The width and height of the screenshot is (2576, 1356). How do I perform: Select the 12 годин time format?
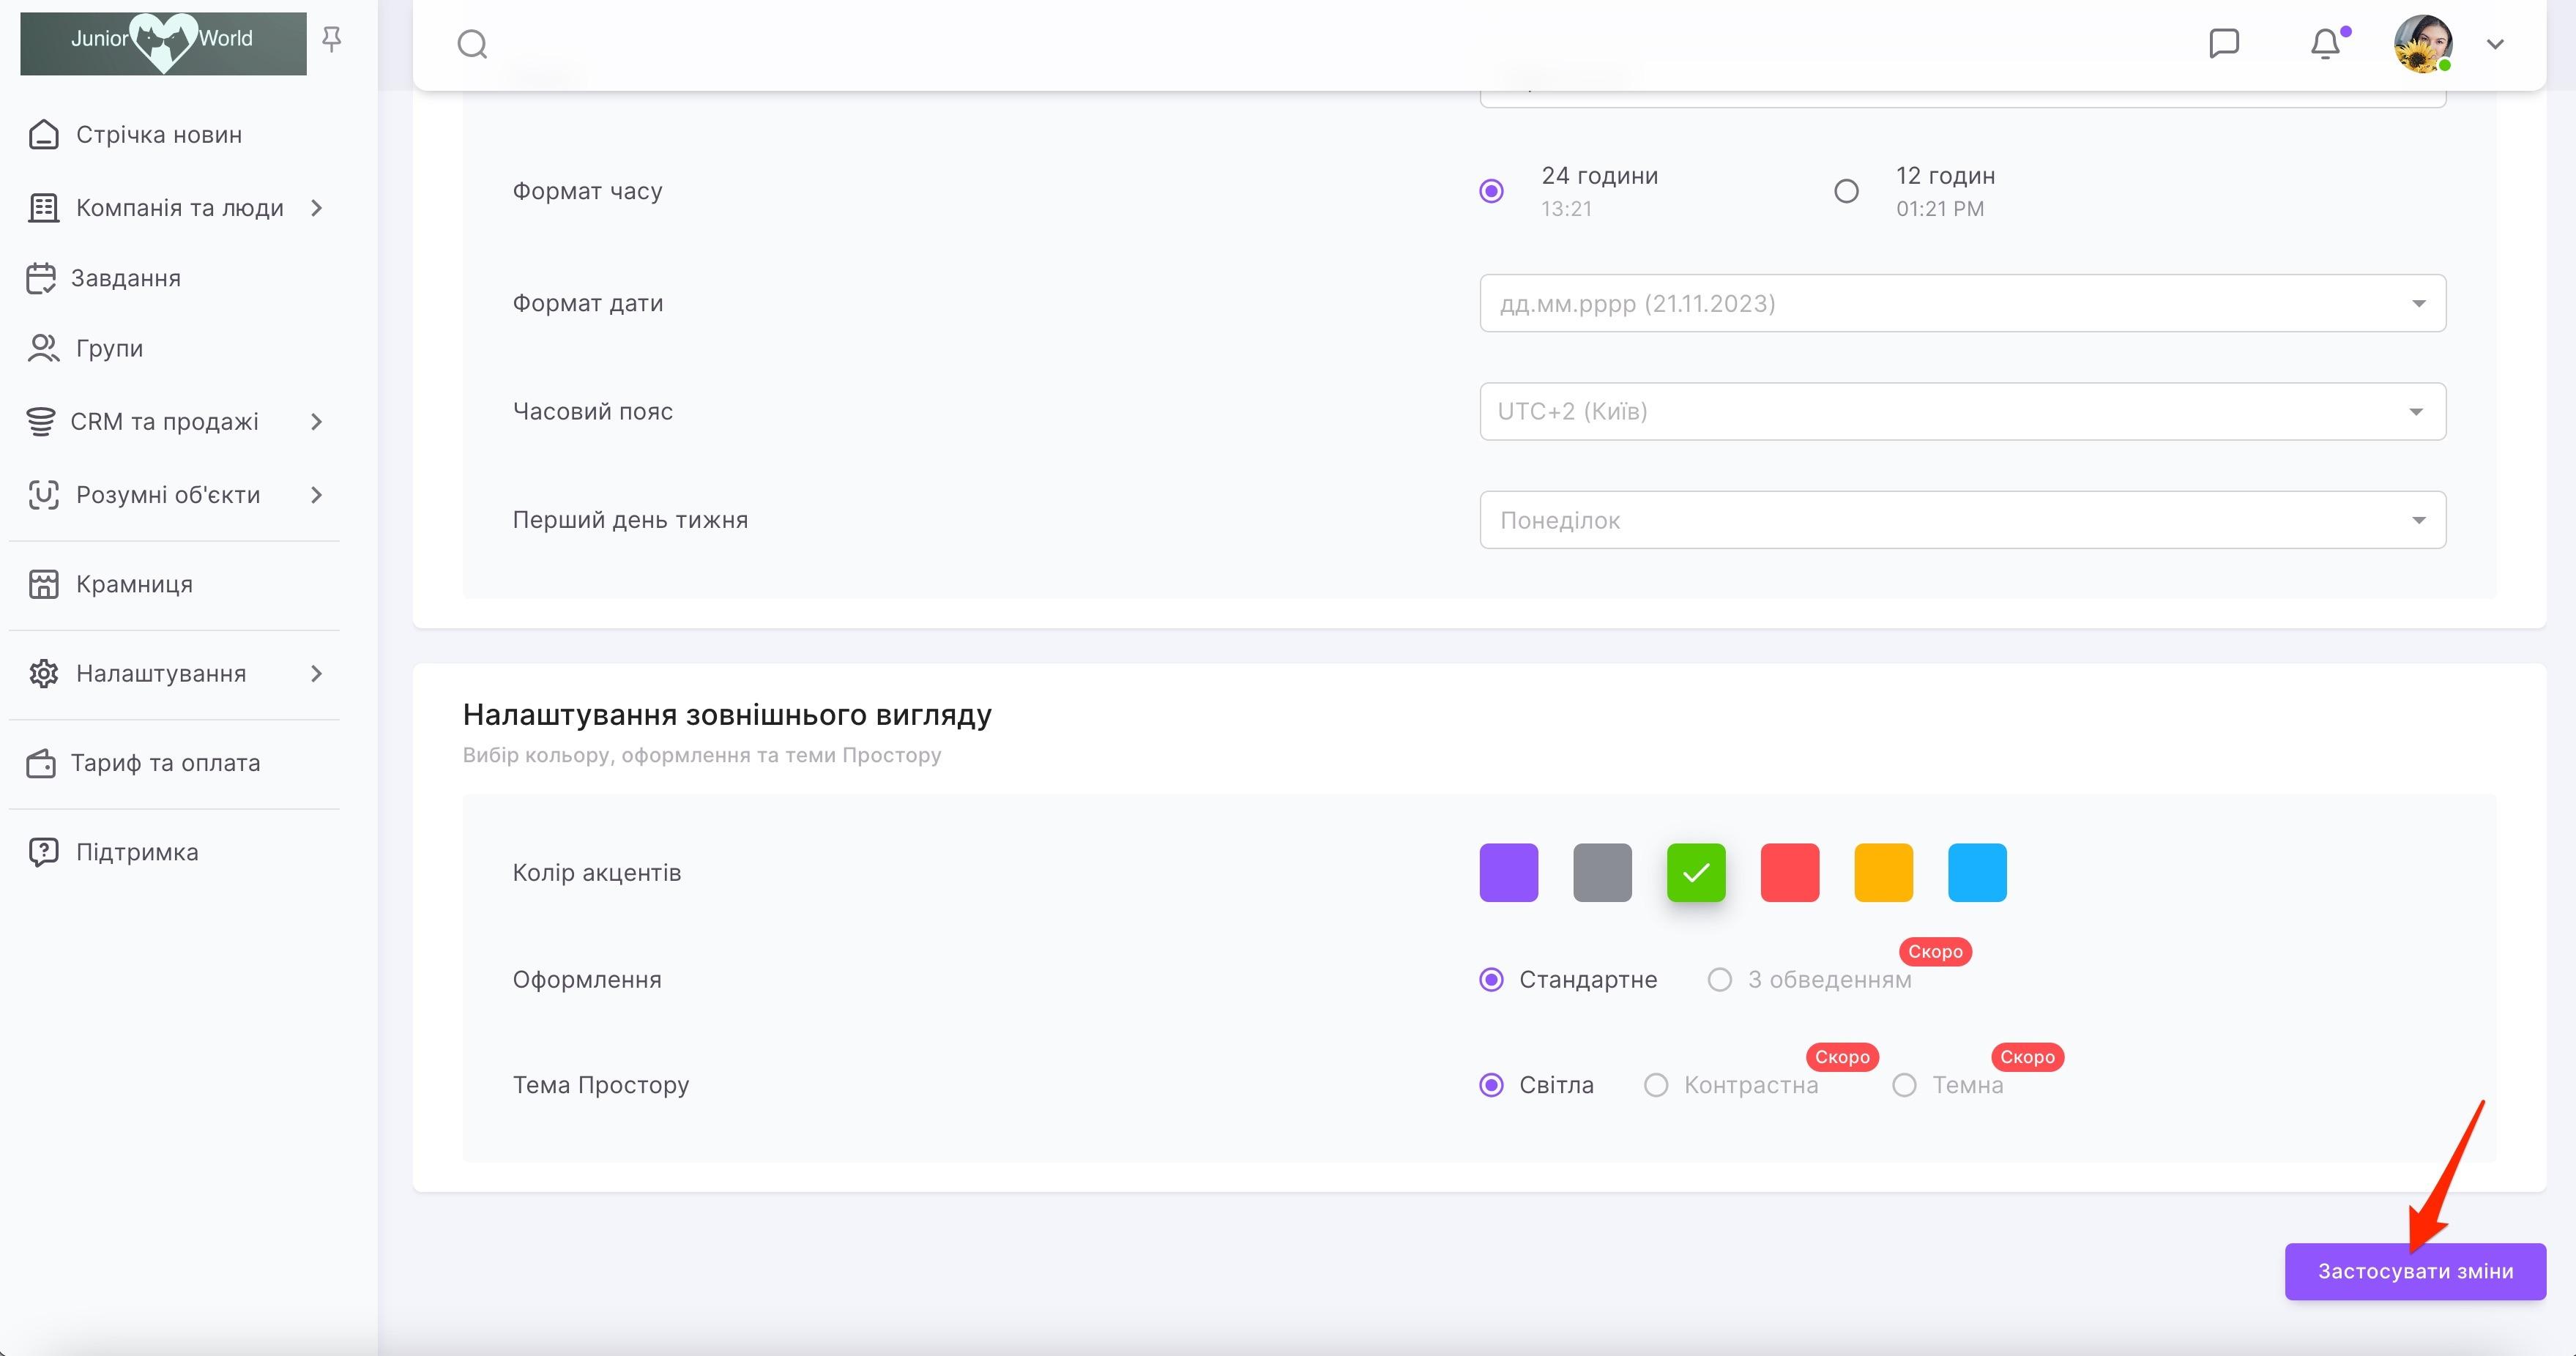click(1846, 191)
